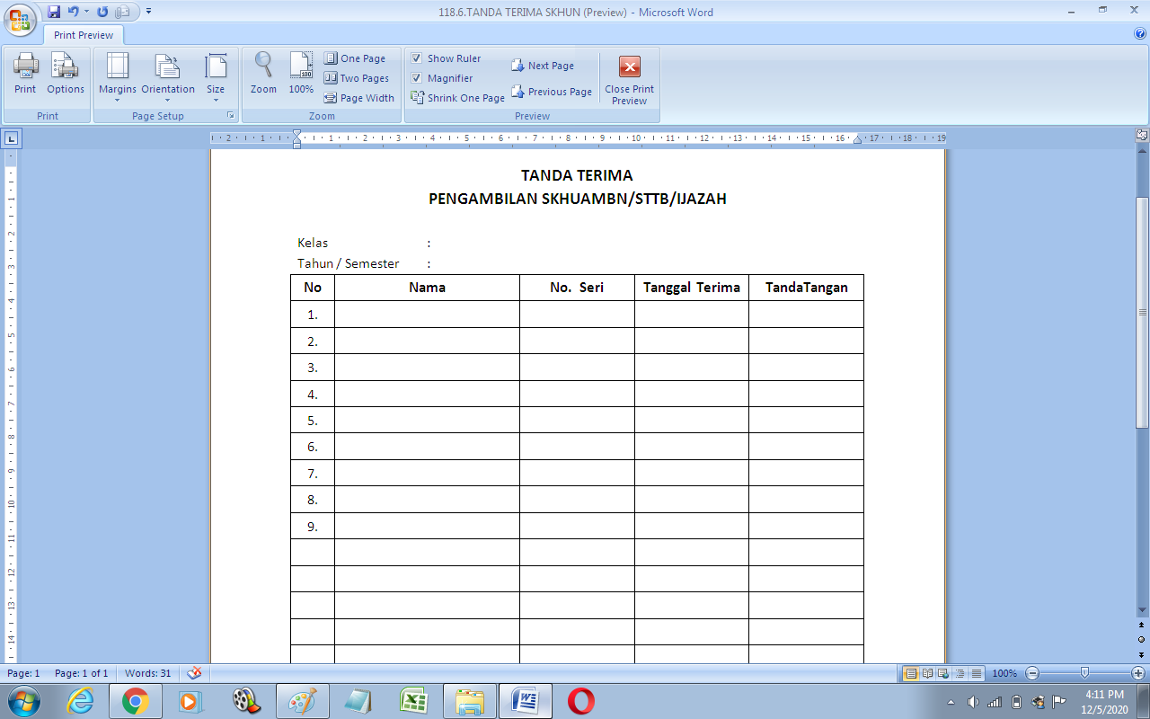Select the Print Preview ribbon tab
Screen dimensions: 1150x719
[x=84, y=35]
